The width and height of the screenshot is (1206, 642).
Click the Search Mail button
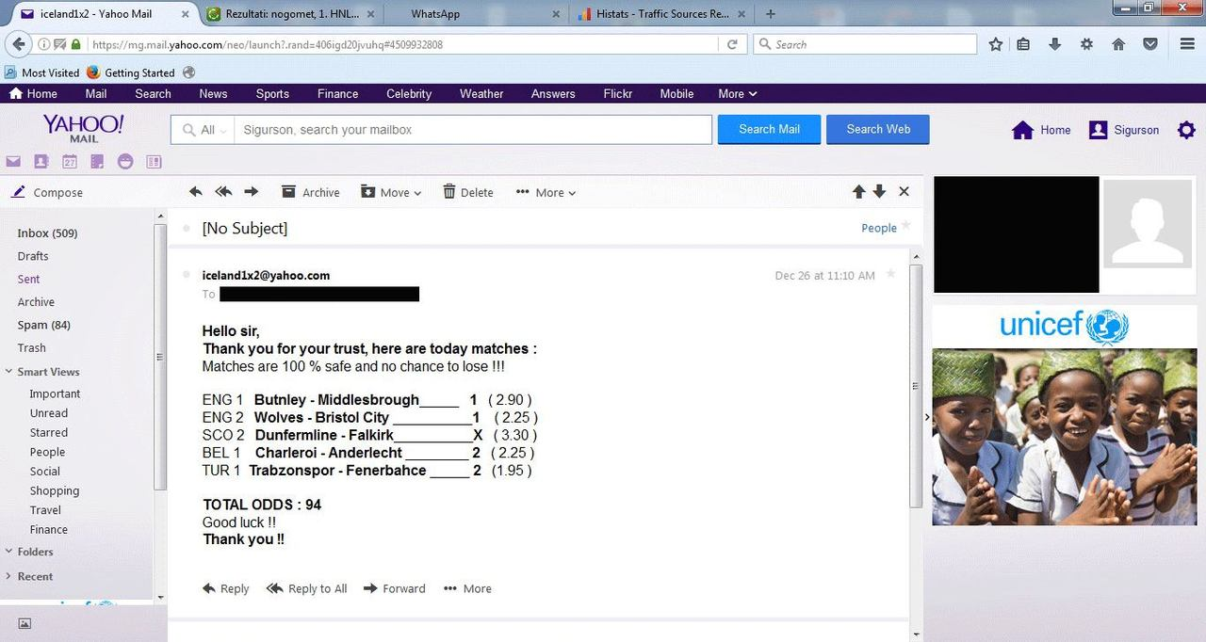tap(769, 130)
